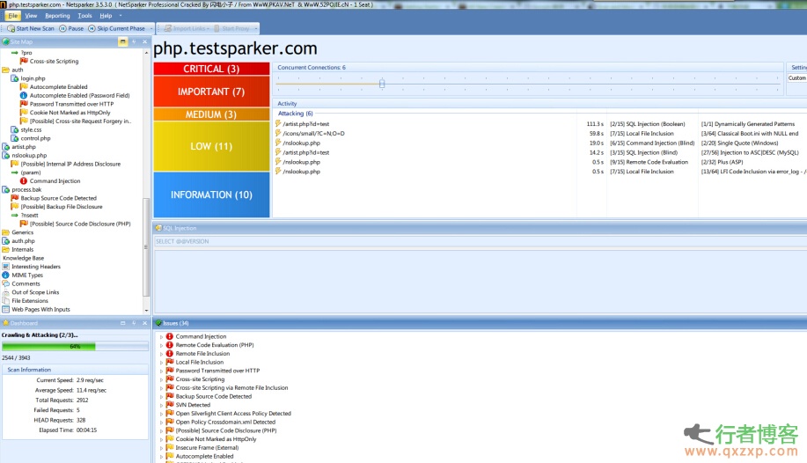
Task: Open the toolbar overflow dropdown after Skip Current Phase
Action: pos(151,28)
